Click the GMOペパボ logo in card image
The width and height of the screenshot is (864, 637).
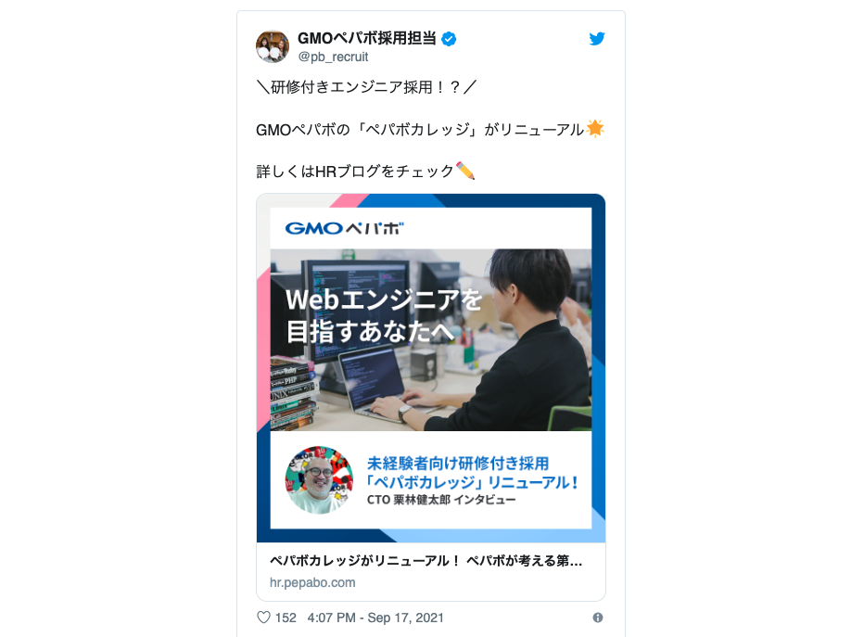(x=344, y=228)
